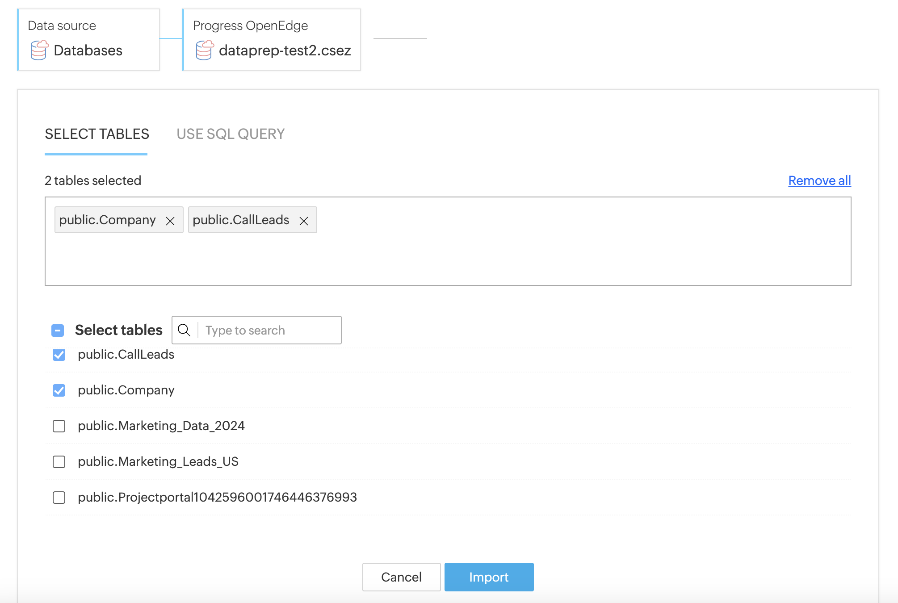Viewport: 898px width, 603px height.
Task: Check the public.Projectportal checkbox
Action: tap(59, 498)
